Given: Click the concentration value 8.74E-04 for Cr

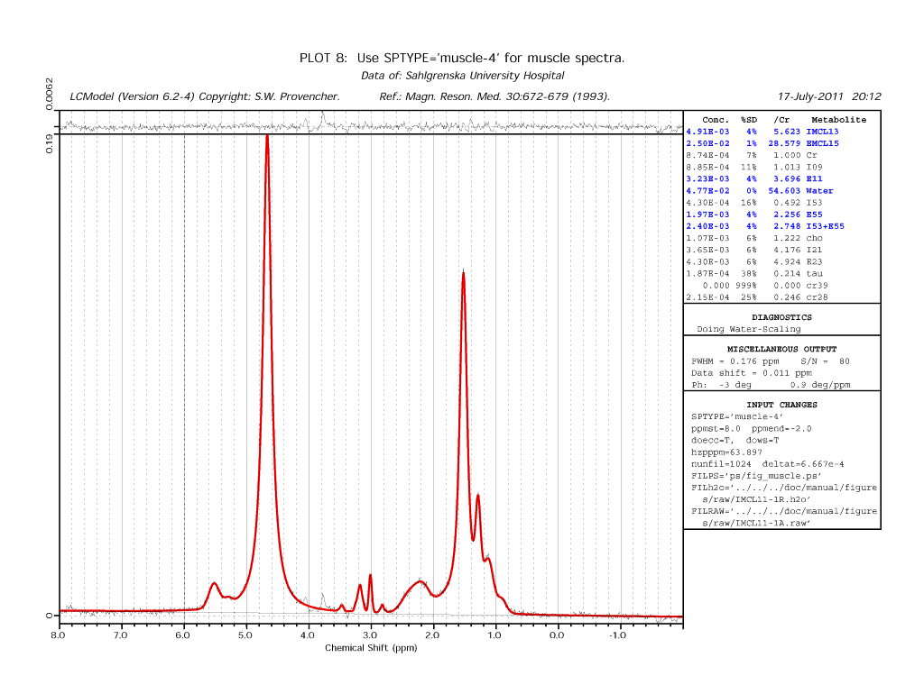Looking at the screenshot, I should pos(707,155).
